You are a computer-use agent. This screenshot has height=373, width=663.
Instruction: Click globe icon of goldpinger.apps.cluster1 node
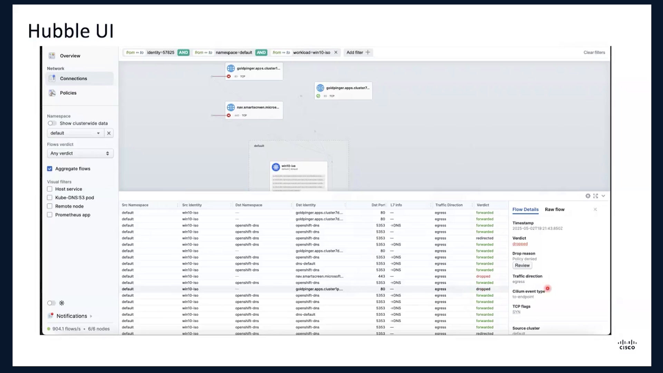[x=231, y=68]
